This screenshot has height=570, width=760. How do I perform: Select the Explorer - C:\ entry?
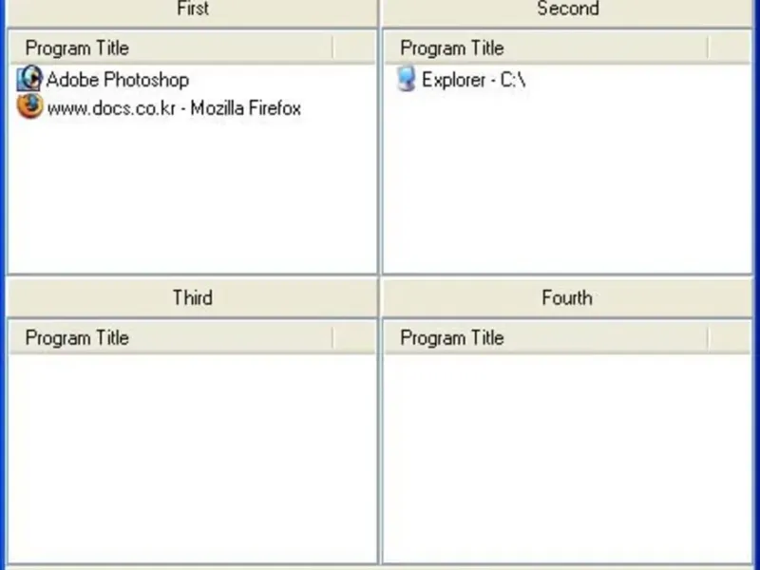(x=473, y=80)
